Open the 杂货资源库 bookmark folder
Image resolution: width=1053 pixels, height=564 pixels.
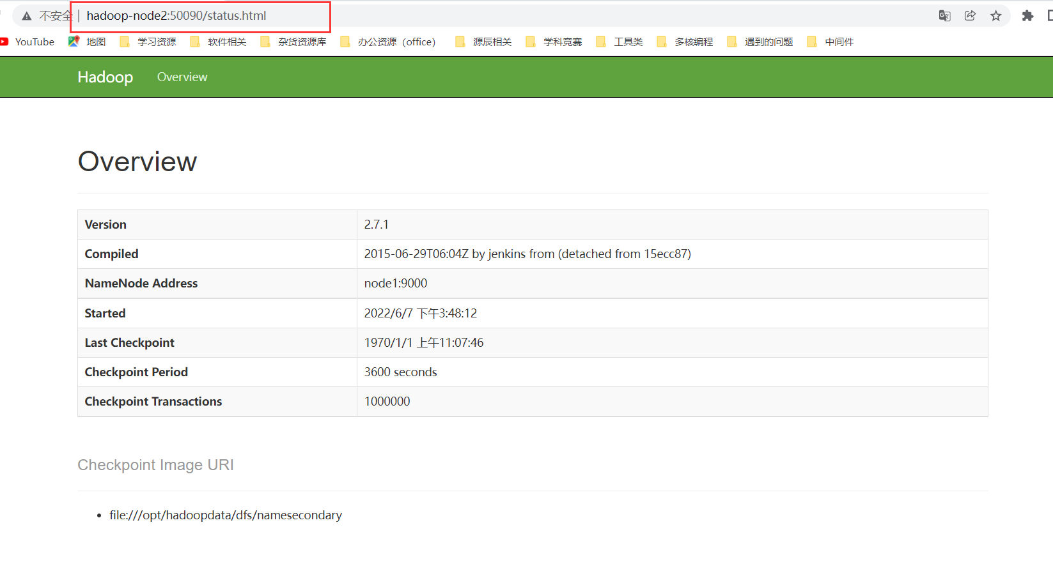tap(293, 42)
